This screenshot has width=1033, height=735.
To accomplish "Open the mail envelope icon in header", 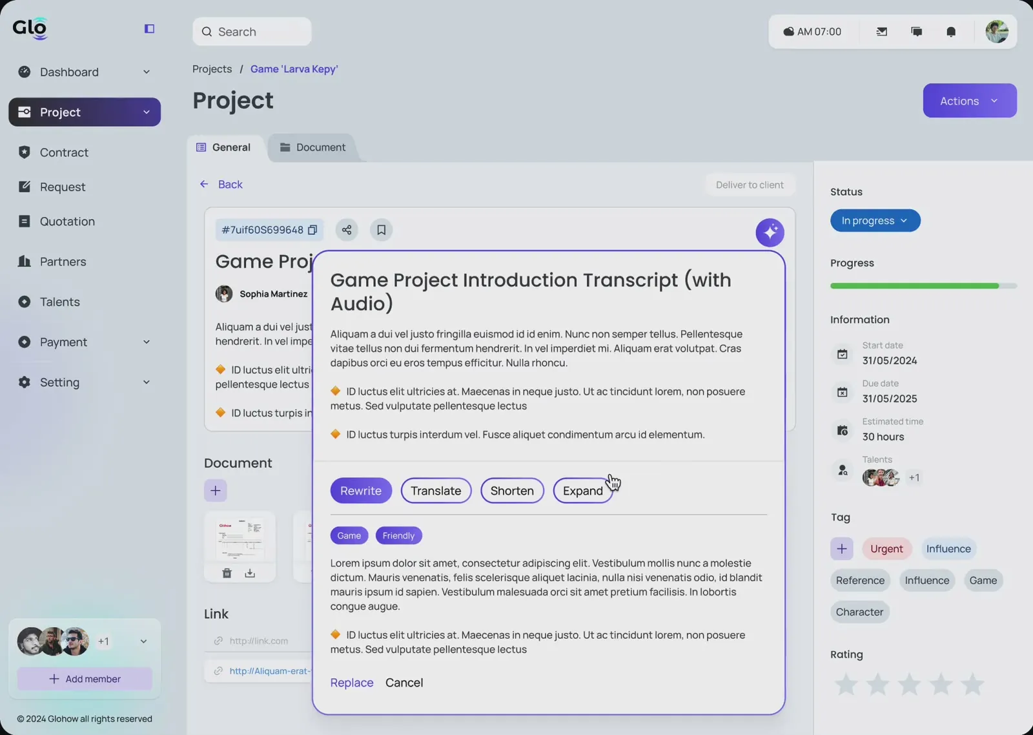I will [881, 32].
